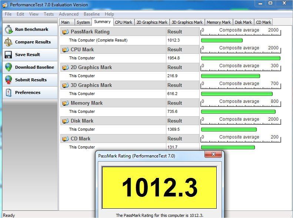Open the View menu
Screen dimensions: 293x218
[34, 14]
